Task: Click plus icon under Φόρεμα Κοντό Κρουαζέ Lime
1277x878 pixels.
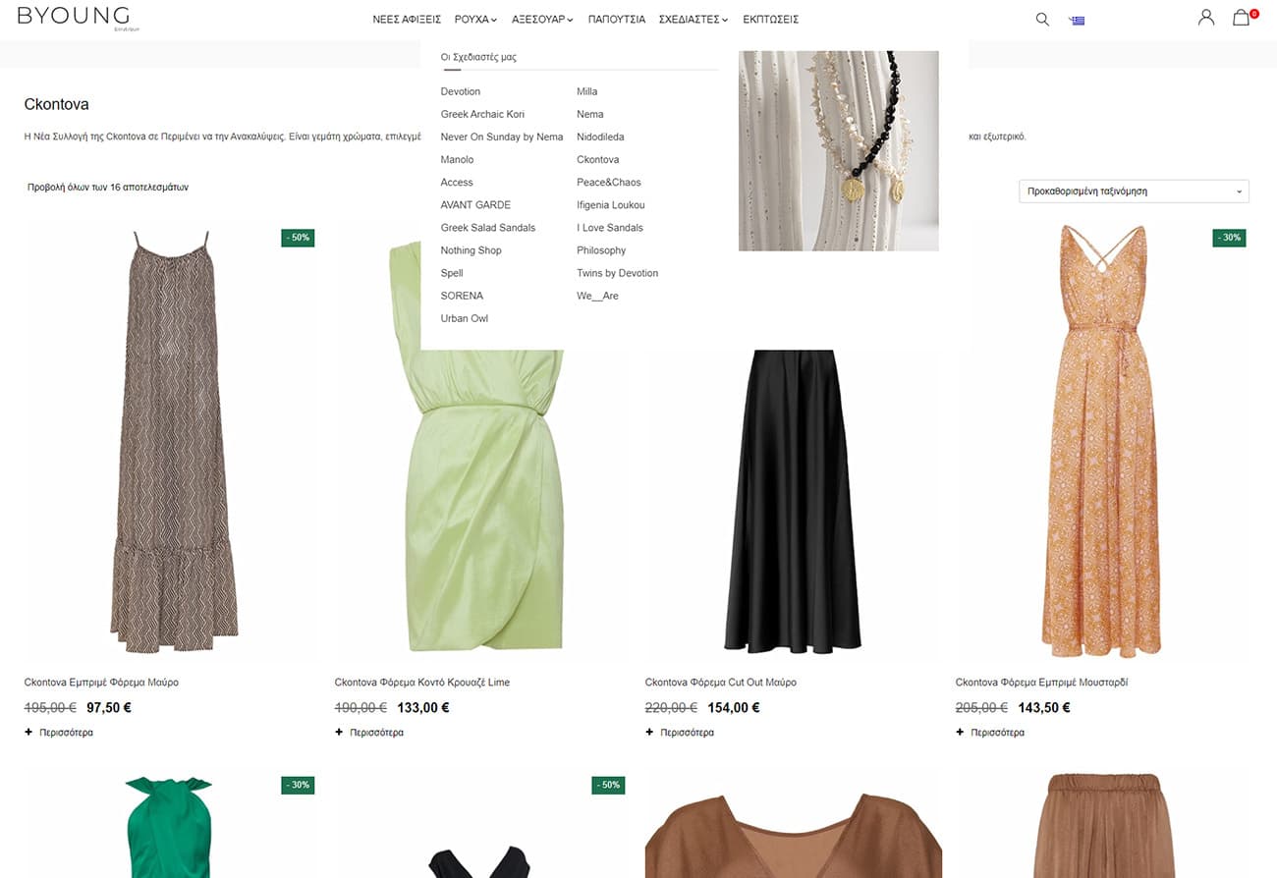Action: click(339, 732)
